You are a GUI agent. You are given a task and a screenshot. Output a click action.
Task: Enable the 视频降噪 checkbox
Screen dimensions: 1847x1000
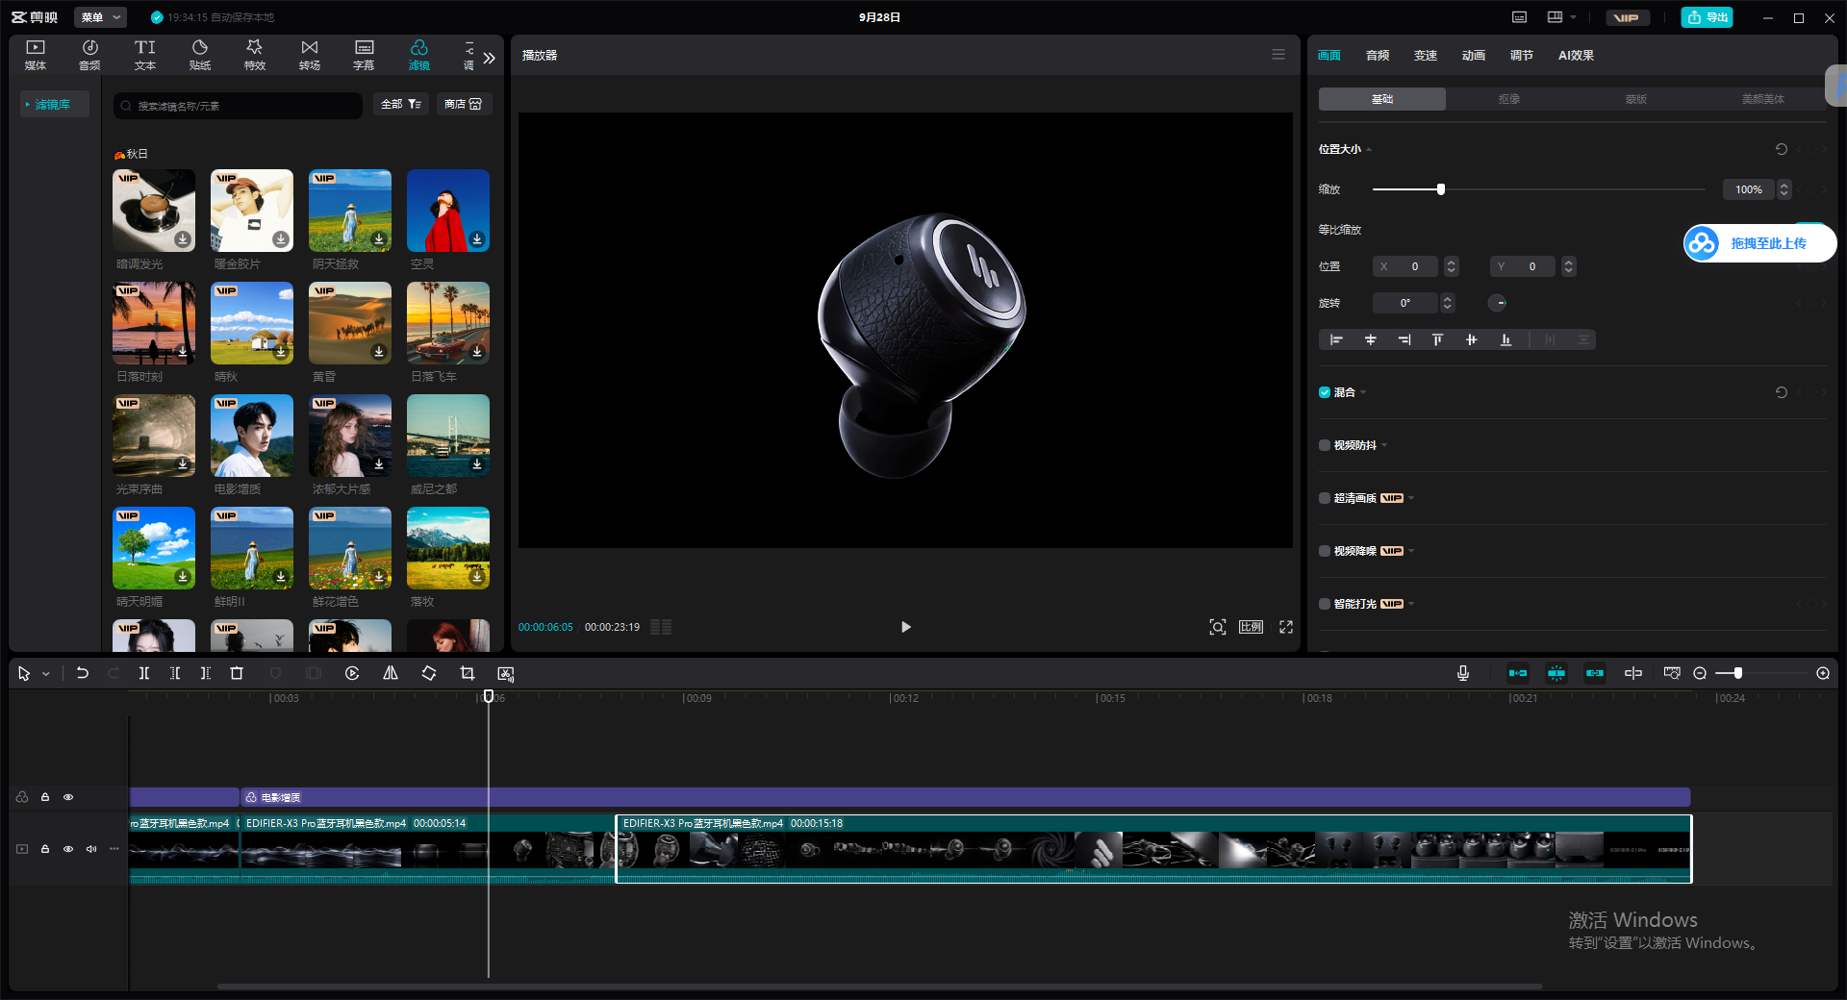pos(1325,551)
